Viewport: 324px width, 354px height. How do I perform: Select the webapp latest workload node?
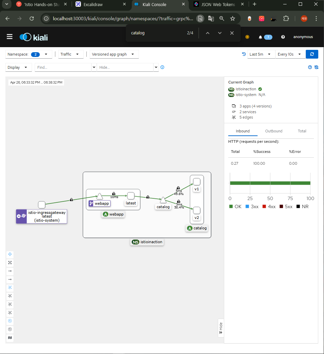click(131, 196)
